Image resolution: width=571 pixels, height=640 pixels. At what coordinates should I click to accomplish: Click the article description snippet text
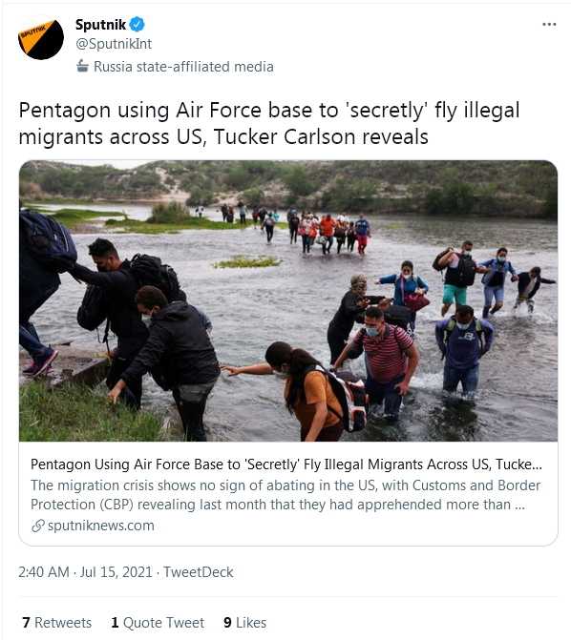pyautogui.click(x=285, y=495)
